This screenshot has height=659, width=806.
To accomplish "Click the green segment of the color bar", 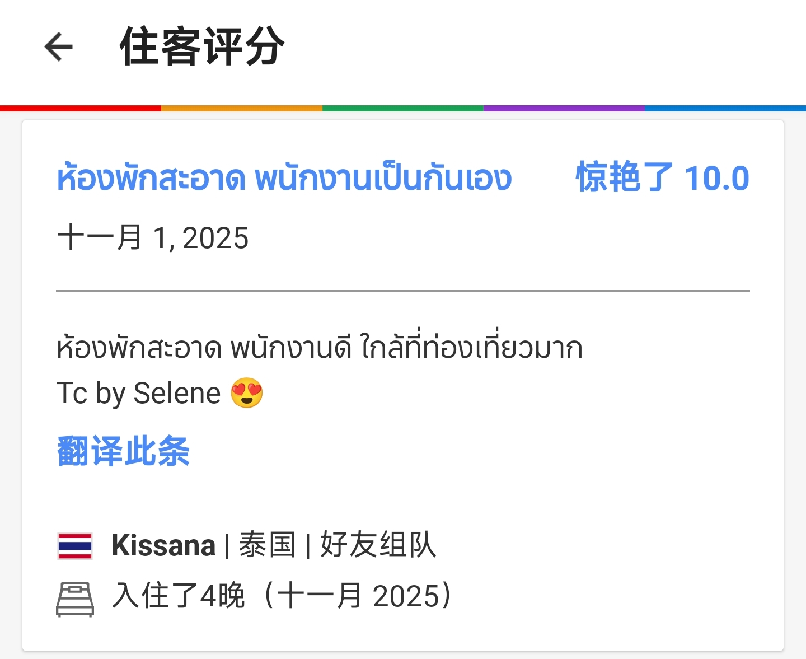I will coord(403,108).
